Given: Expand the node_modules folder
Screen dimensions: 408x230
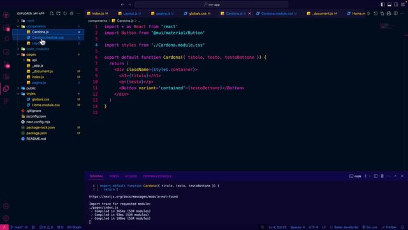Looking at the screenshot, I should click(x=18, y=49).
